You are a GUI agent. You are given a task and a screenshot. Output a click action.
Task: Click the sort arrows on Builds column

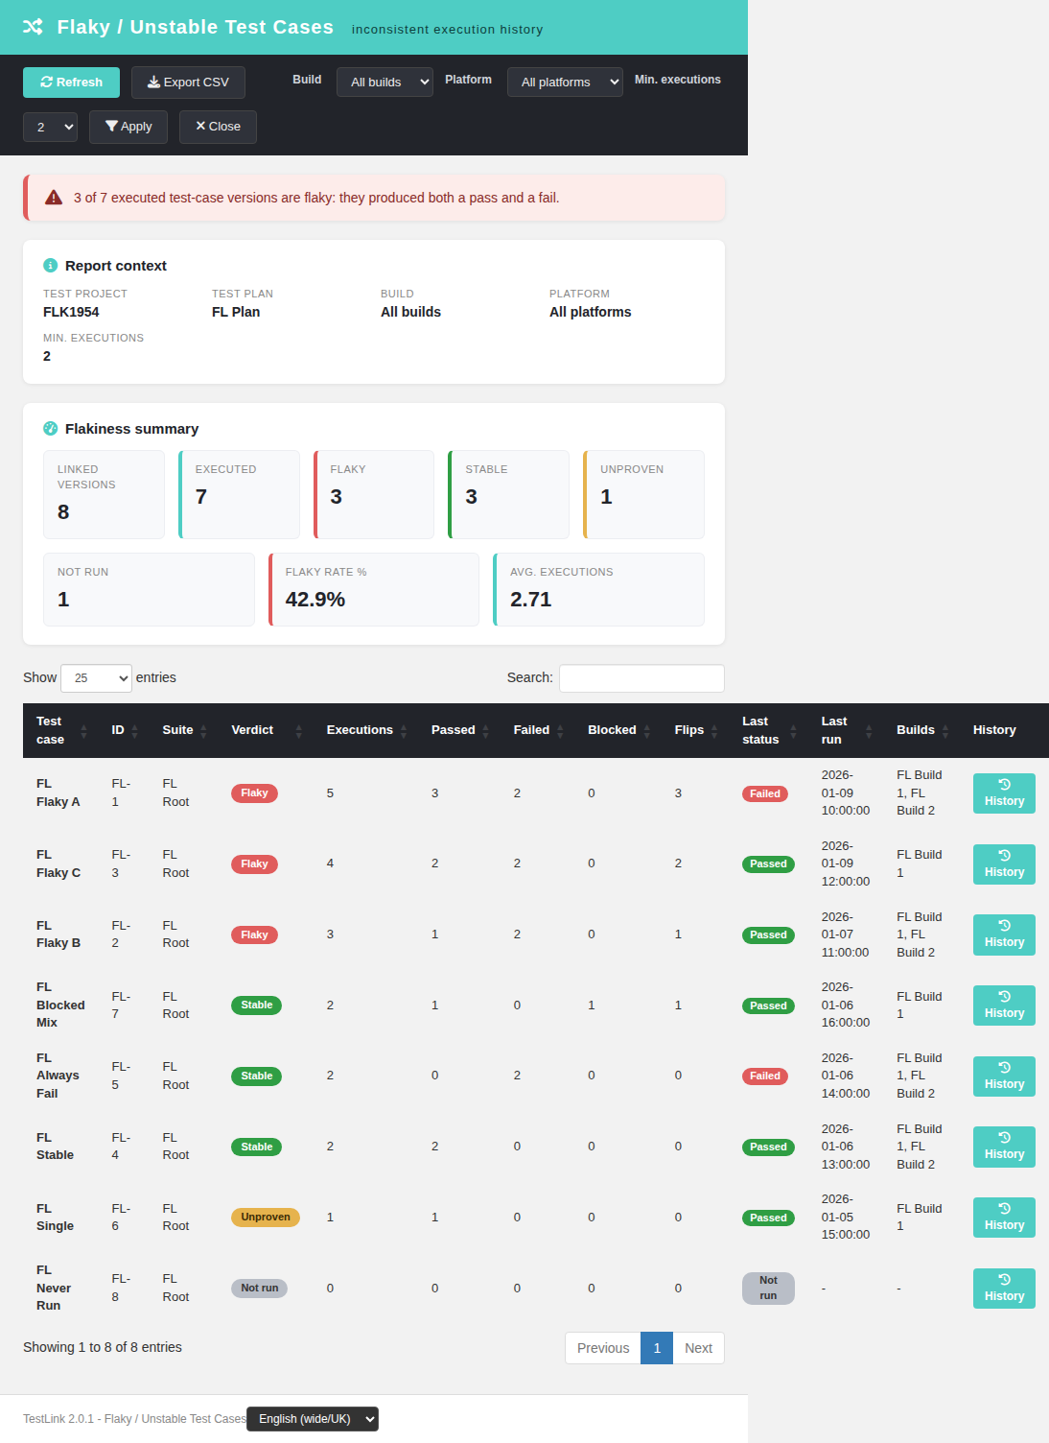(x=944, y=731)
